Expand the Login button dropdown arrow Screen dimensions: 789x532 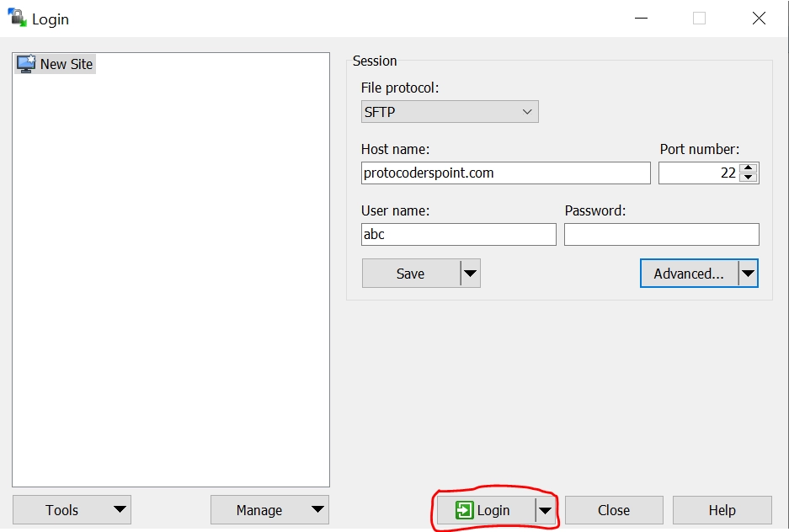pyautogui.click(x=544, y=509)
